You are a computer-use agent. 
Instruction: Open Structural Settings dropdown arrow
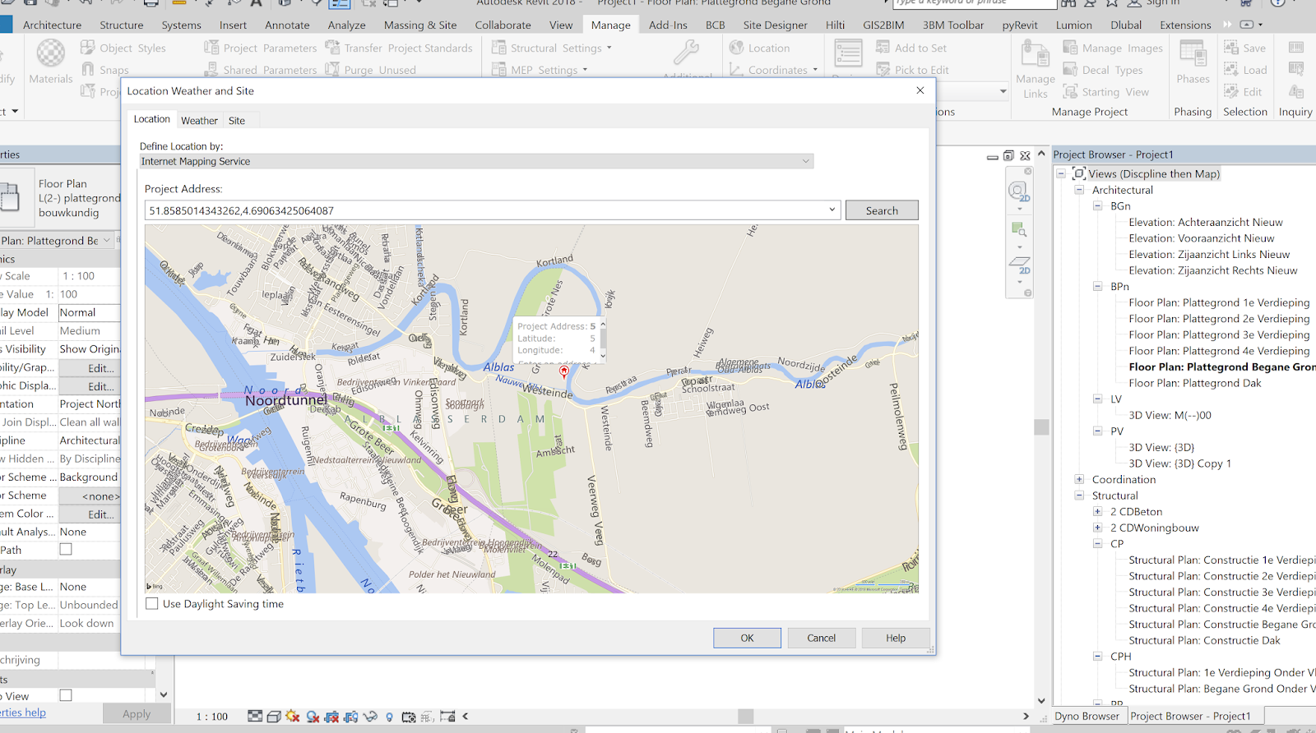[609, 48]
